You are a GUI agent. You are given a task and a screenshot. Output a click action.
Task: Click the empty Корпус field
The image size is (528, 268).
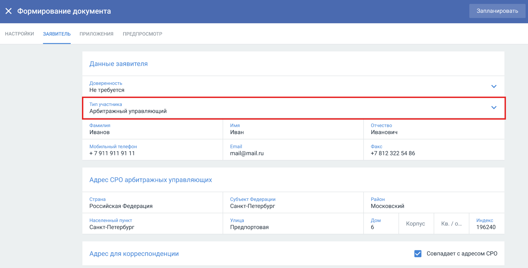pos(416,224)
